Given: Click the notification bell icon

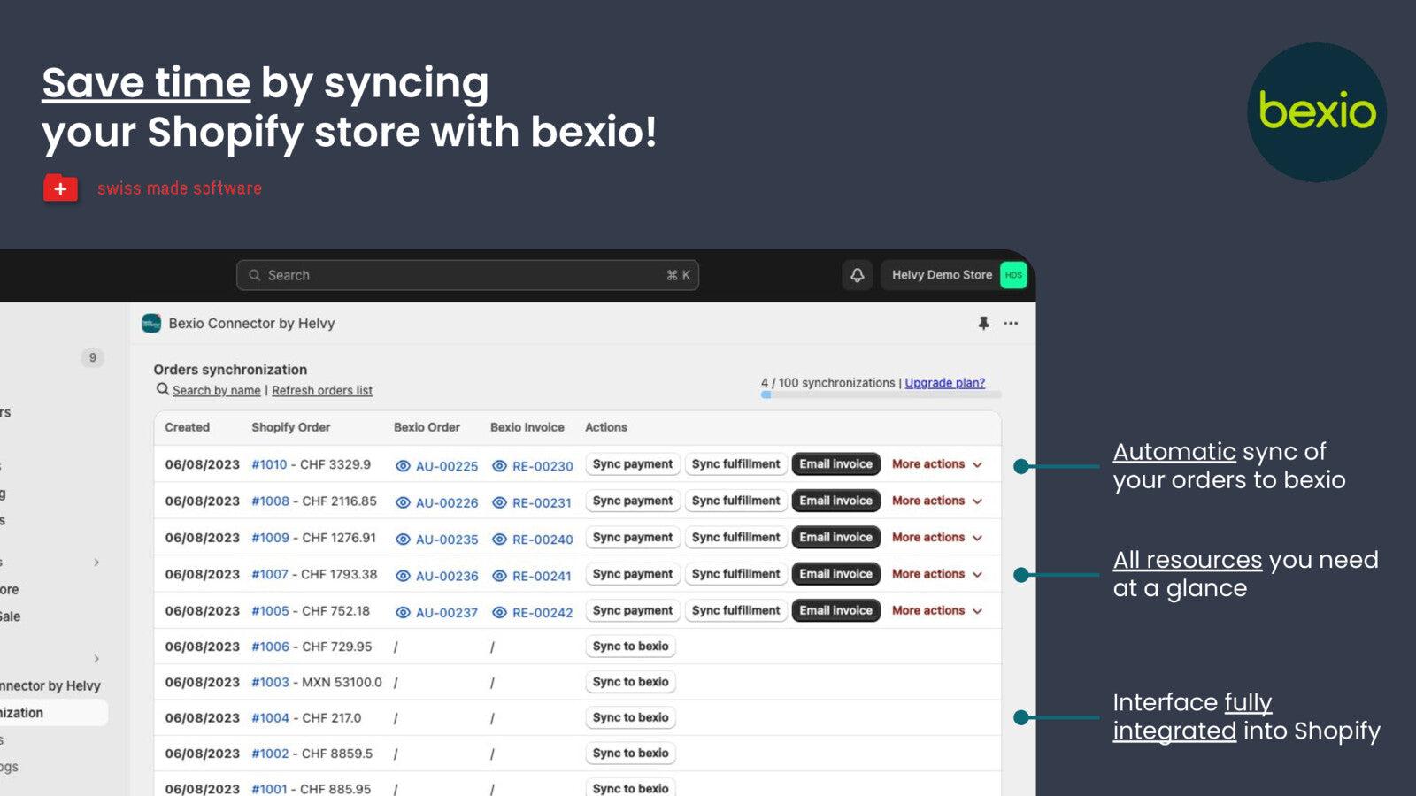Looking at the screenshot, I should pyautogui.click(x=855, y=275).
